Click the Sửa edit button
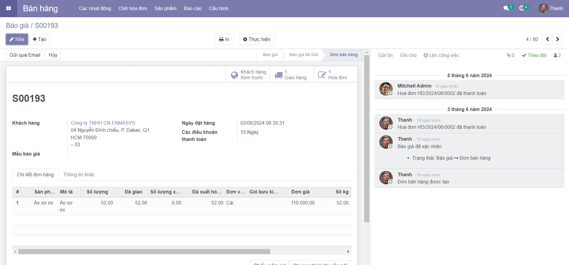 [17, 39]
